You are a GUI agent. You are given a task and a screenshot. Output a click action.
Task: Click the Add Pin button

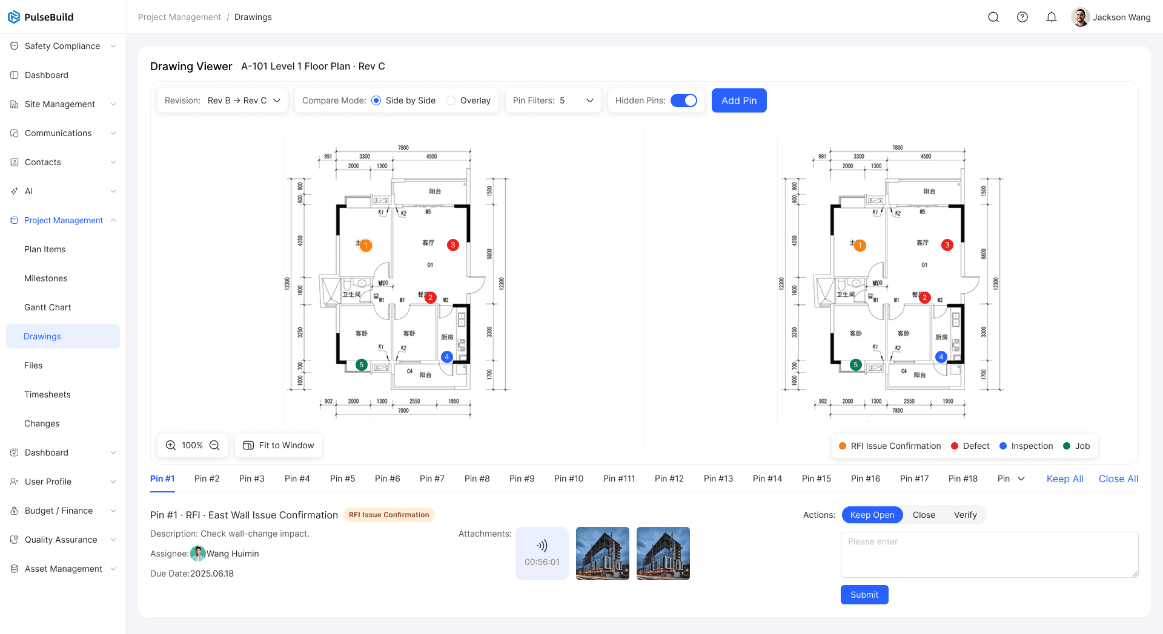pos(739,100)
